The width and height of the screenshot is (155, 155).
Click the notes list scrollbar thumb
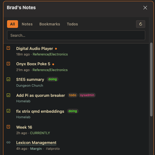coord(151,79)
